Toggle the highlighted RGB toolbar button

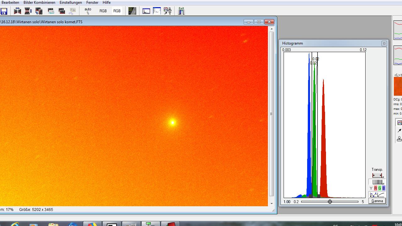[x=117, y=11]
